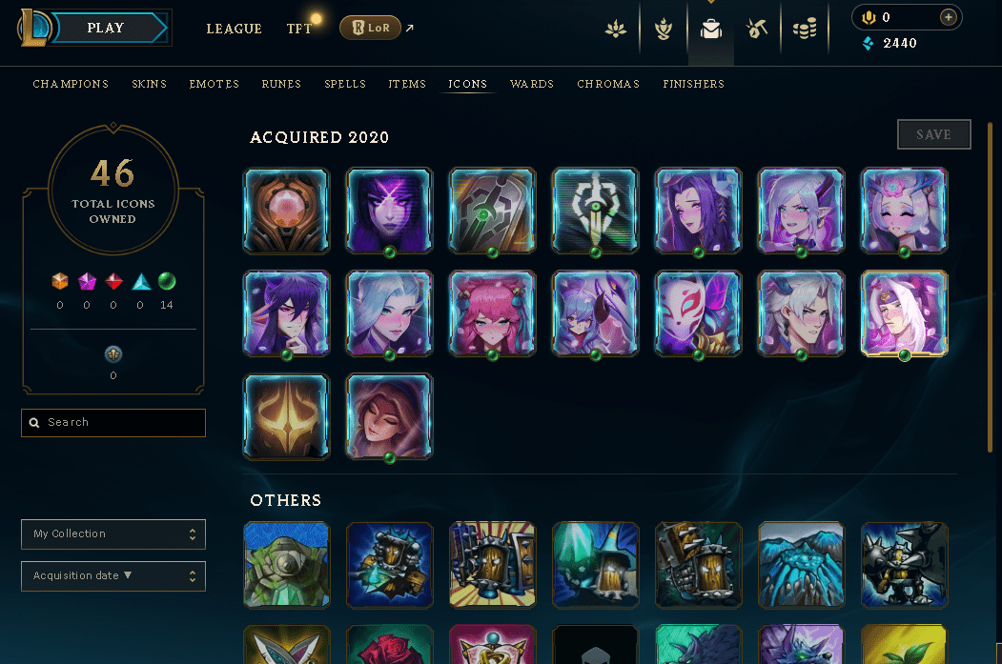Click the icons list scrollbar
1002x664 pixels.
990,288
